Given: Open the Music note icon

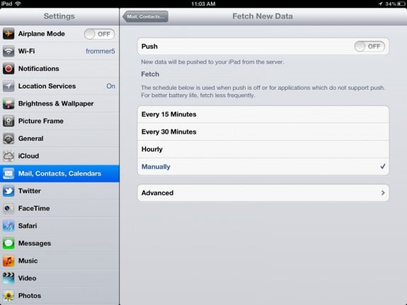Looking at the screenshot, I should (x=8, y=260).
